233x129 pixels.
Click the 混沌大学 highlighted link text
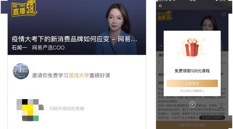coord(79,76)
